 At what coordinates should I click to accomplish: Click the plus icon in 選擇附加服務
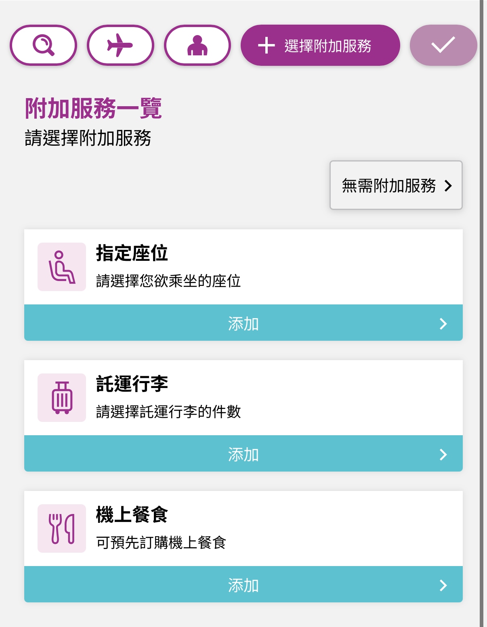click(x=267, y=45)
